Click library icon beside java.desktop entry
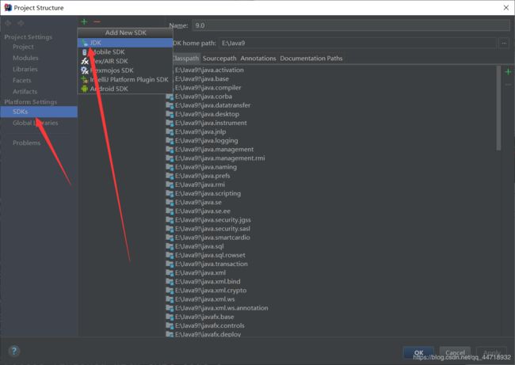The image size is (515, 365). [170, 114]
